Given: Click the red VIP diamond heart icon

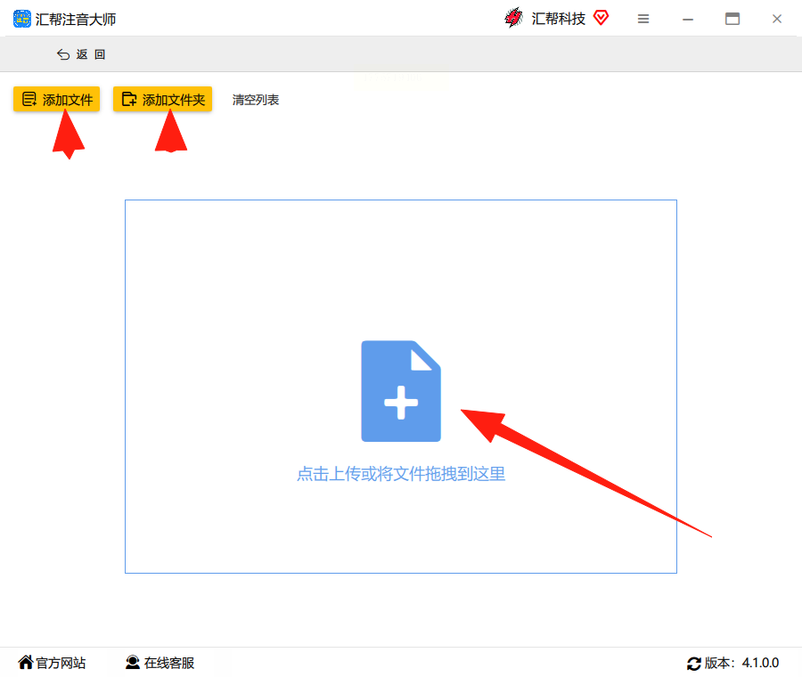Looking at the screenshot, I should coord(601,18).
